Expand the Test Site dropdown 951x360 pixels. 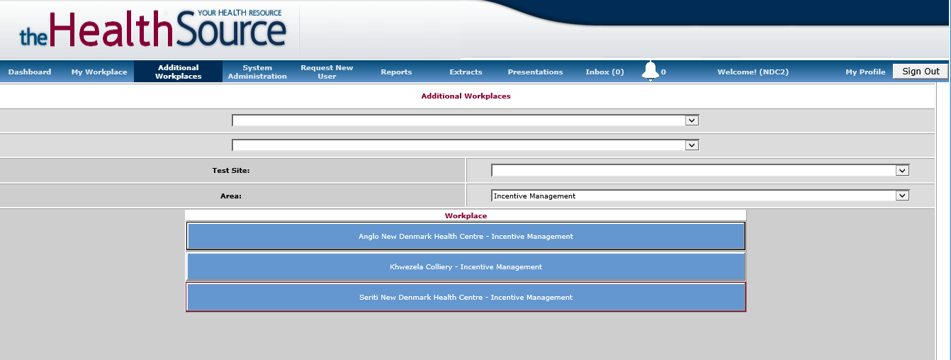[x=700, y=170]
